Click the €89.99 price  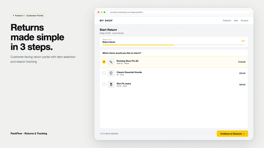(242, 85)
